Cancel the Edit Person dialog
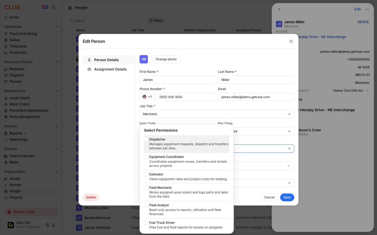This screenshot has height=235, width=377. [x=269, y=197]
